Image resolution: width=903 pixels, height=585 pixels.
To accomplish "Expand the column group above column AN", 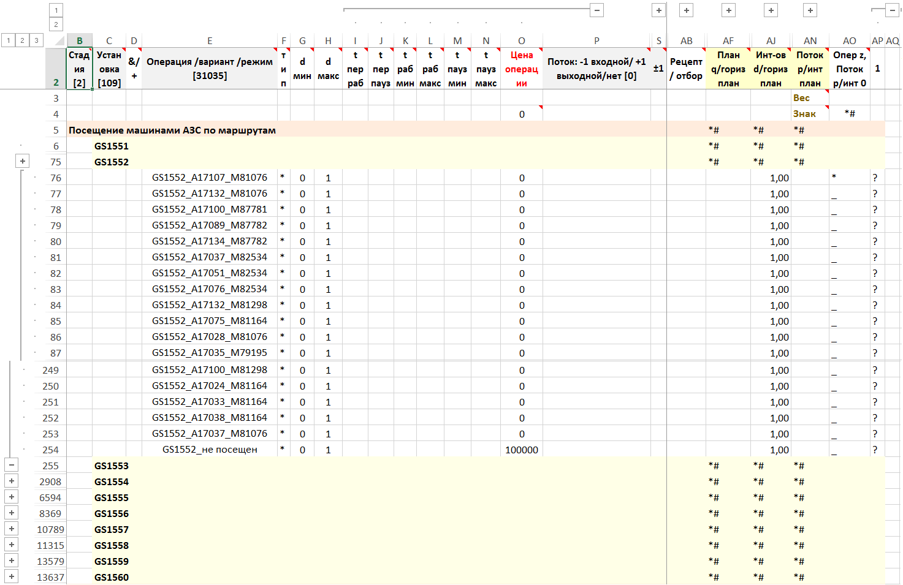I will click(810, 10).
